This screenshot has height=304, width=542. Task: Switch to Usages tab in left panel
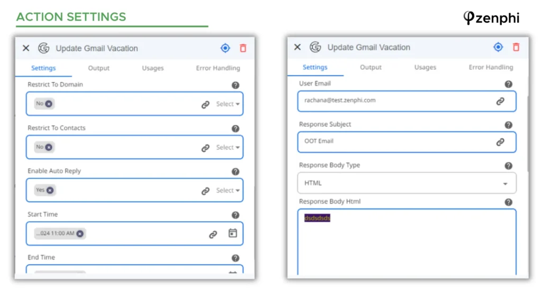153,68
